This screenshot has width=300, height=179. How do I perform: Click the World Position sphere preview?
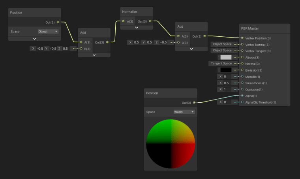[171, 144]
